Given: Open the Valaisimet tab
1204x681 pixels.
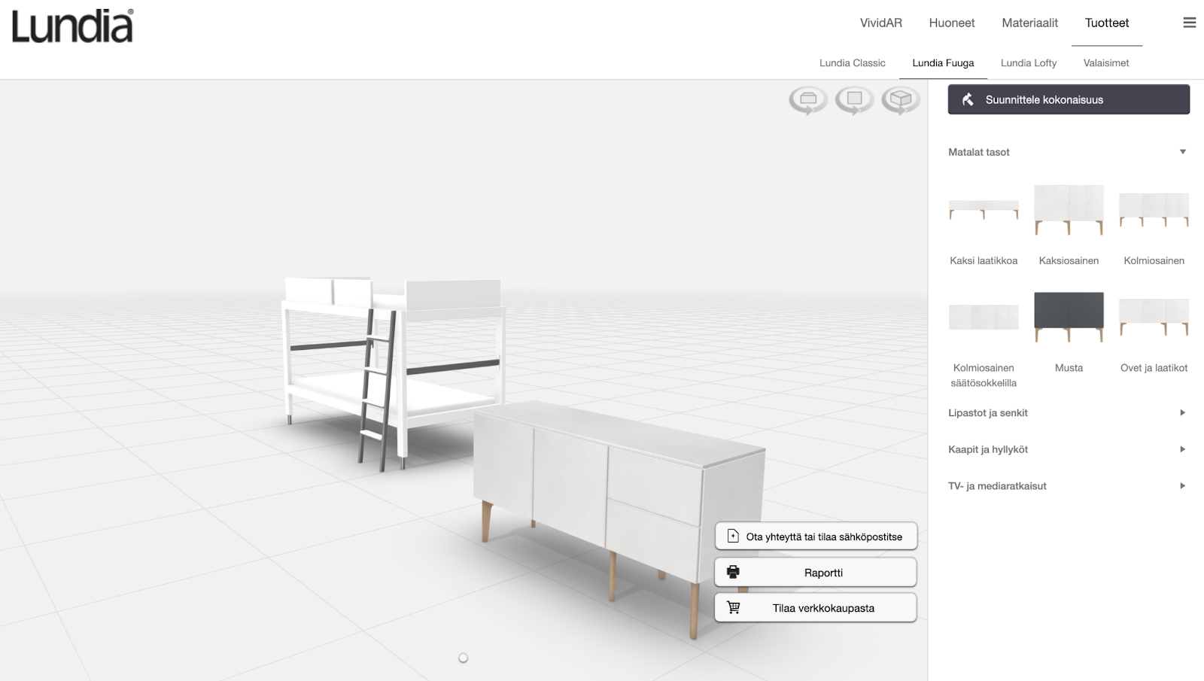Looking at the screenshot, I should 1105,62.
